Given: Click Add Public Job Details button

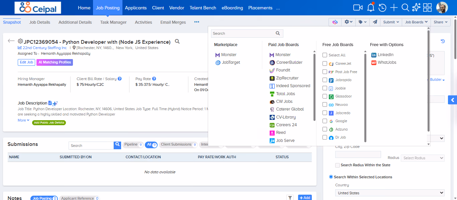Looking at the screenshot, I should coord(49,123).
